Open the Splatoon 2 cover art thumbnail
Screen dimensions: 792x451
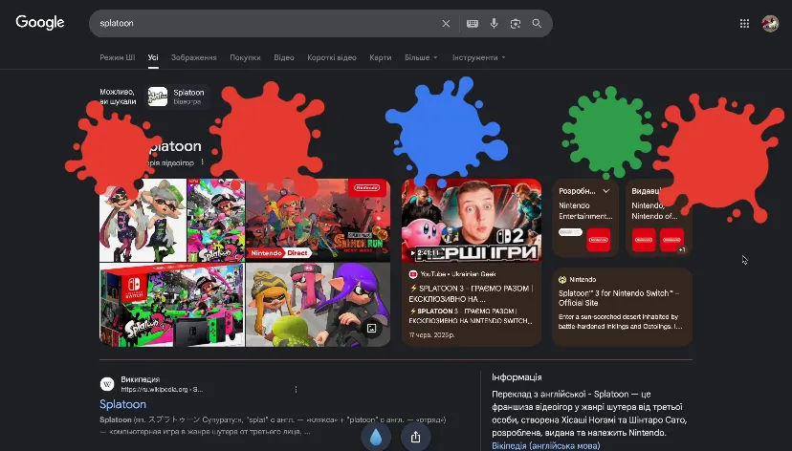tap(215, 221)
